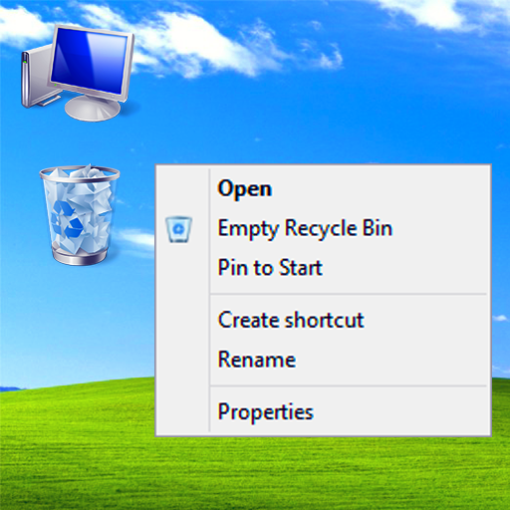Select the full Recycle Bin desktop icon
Viewport: 510px width, 510px height.
[x=80, y=215]
